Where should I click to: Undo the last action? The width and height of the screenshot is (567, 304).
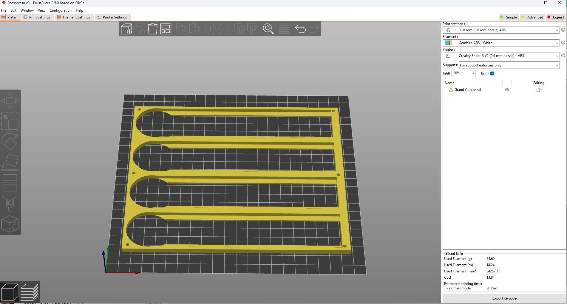point(300,29)
